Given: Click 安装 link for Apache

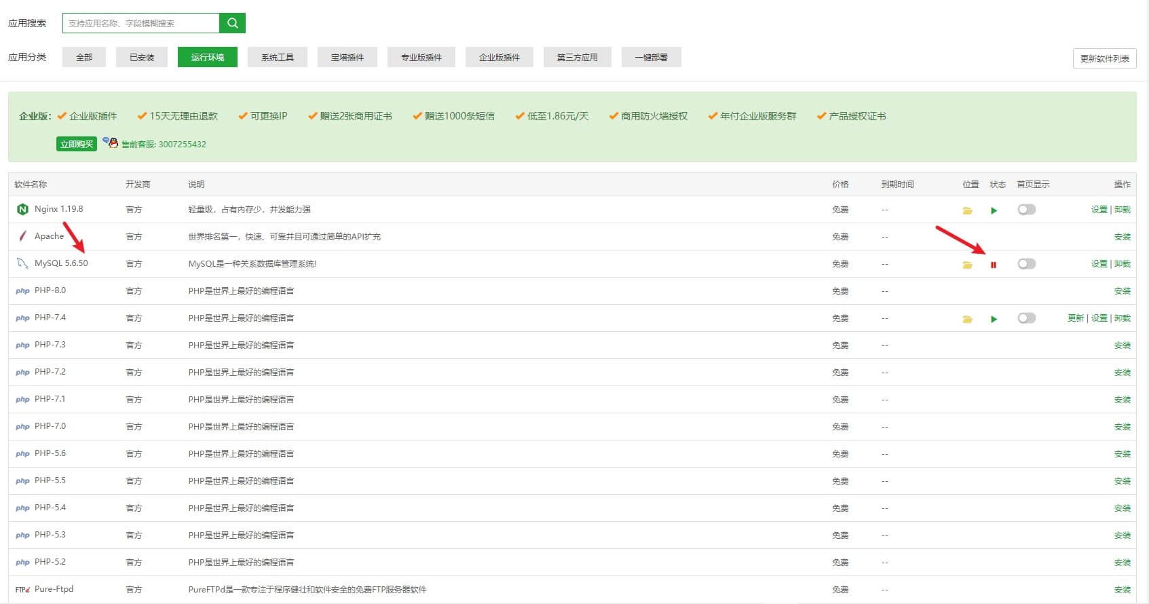Looking at the screenshot, I should [1123, 237].
